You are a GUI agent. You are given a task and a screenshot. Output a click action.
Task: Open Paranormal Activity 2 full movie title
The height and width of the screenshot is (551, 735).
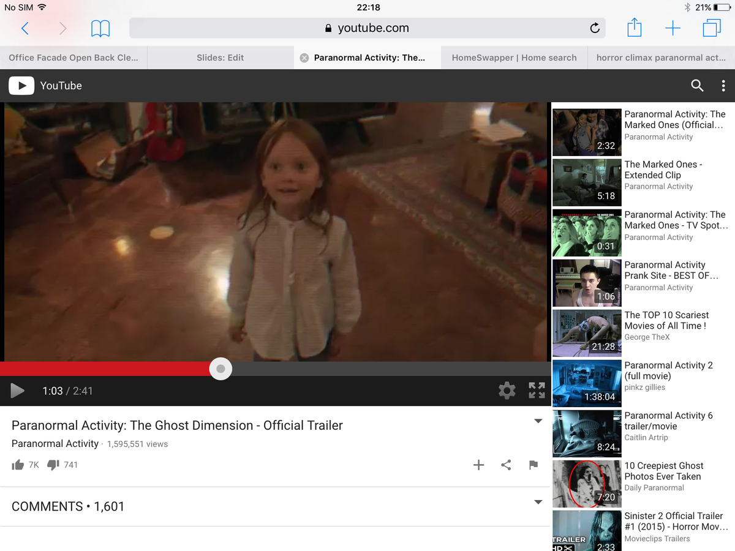coord(668,370)
